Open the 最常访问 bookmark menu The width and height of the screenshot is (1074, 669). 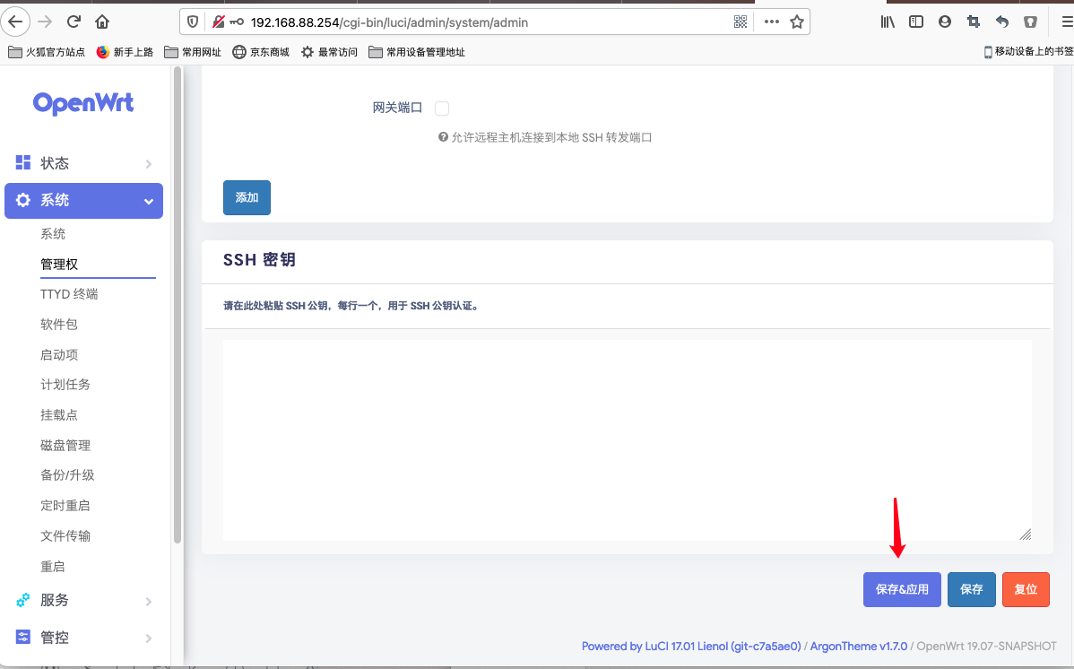point(329,52)
